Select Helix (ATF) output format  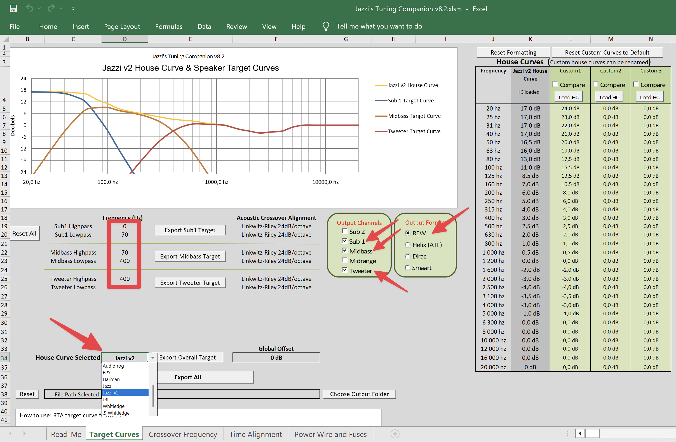pyautogui.click(x=408, y=244)
